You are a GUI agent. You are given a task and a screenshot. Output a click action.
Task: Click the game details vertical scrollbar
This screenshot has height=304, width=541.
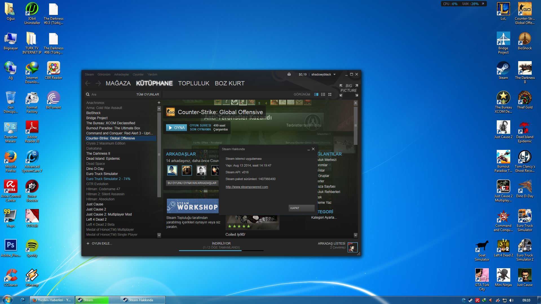click(355, 125)
